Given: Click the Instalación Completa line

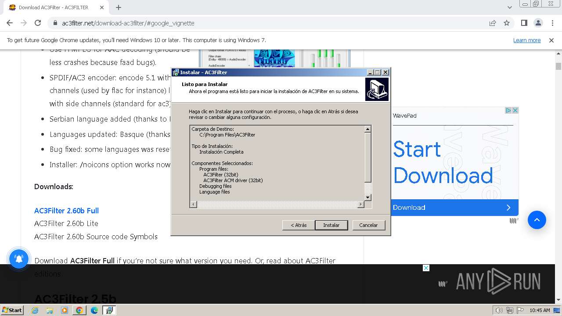Looking at the screenshot, I should point(221,152).
